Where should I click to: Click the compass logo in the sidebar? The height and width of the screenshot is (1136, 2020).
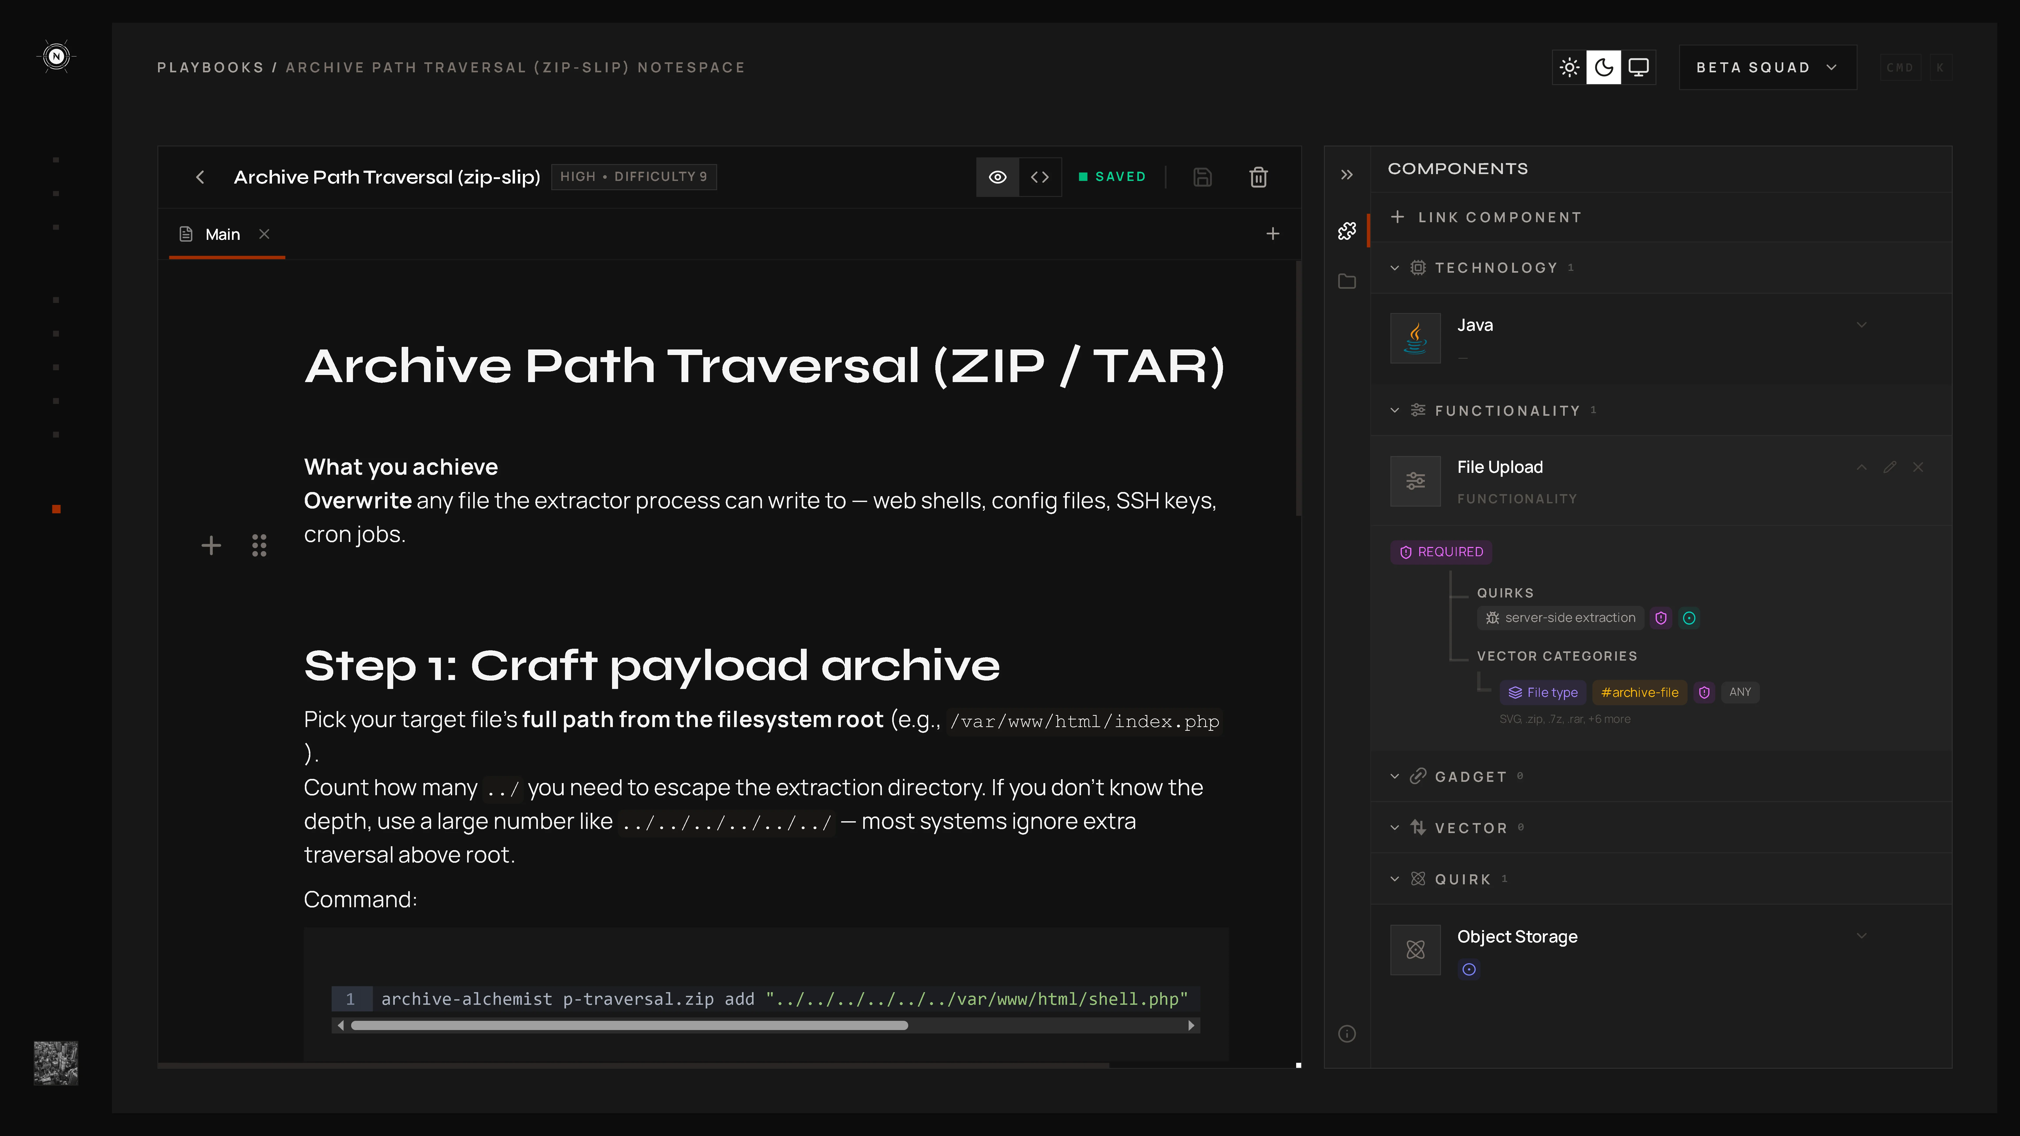[56, 57]
